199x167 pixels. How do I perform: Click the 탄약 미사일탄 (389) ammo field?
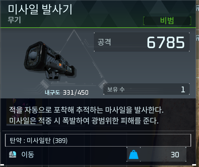pos(98,140)
